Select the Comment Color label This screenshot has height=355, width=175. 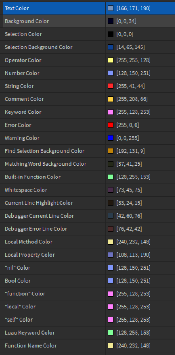[x=25, y=99]
